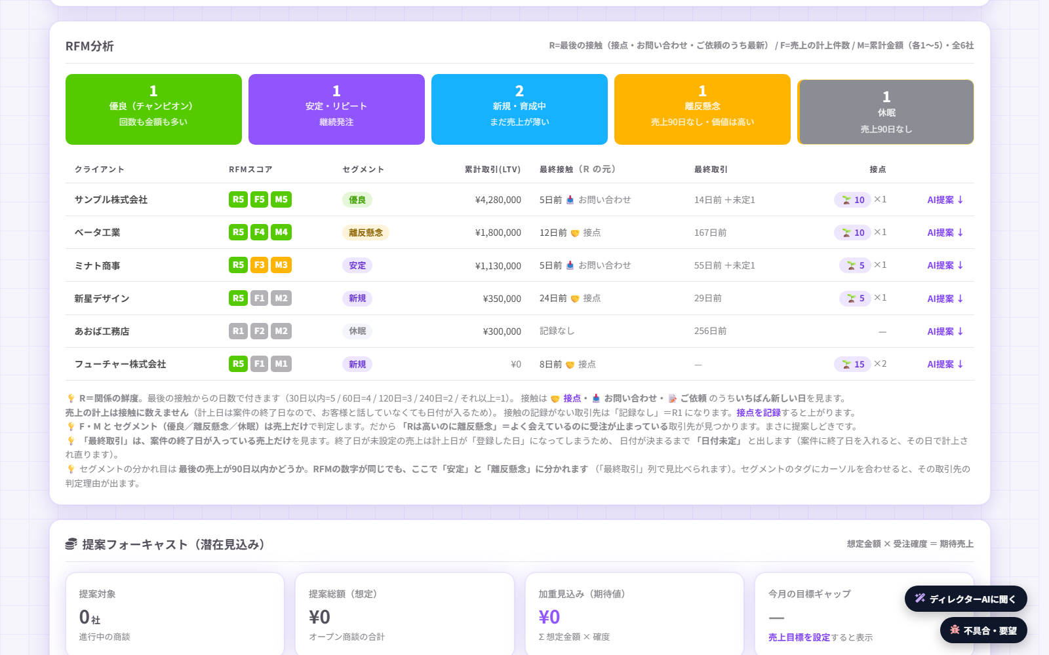
Task: Open AI提案 for 新星デザイン
Action: (945, 299)
